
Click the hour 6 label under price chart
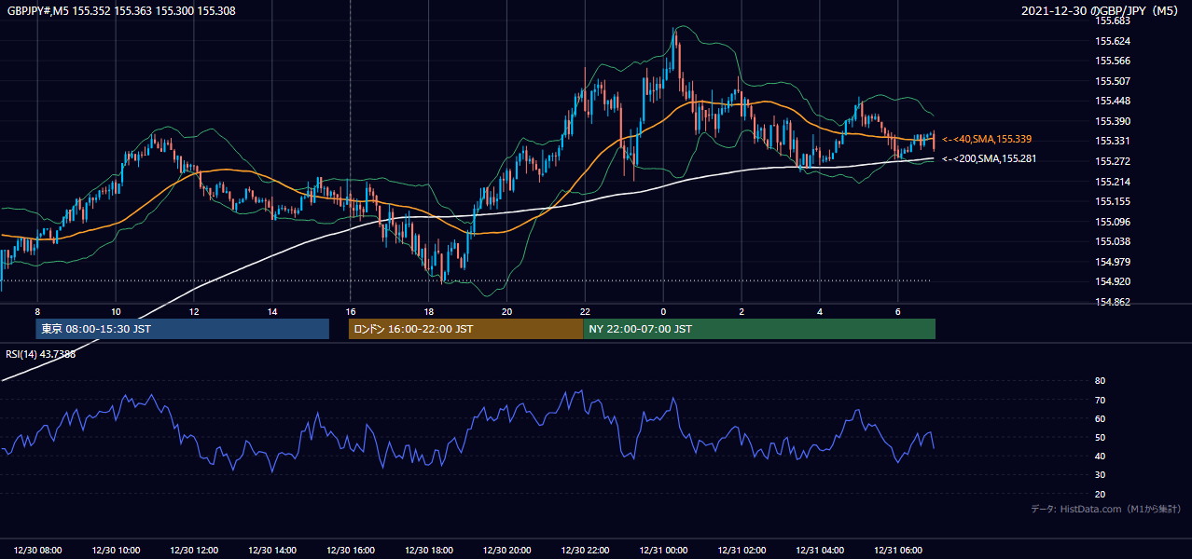point(897,311)
